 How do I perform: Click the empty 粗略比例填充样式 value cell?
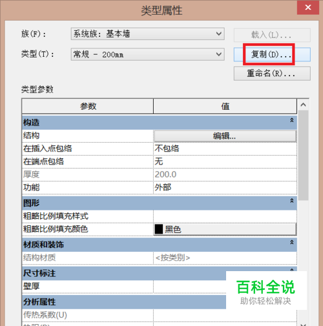225,216
